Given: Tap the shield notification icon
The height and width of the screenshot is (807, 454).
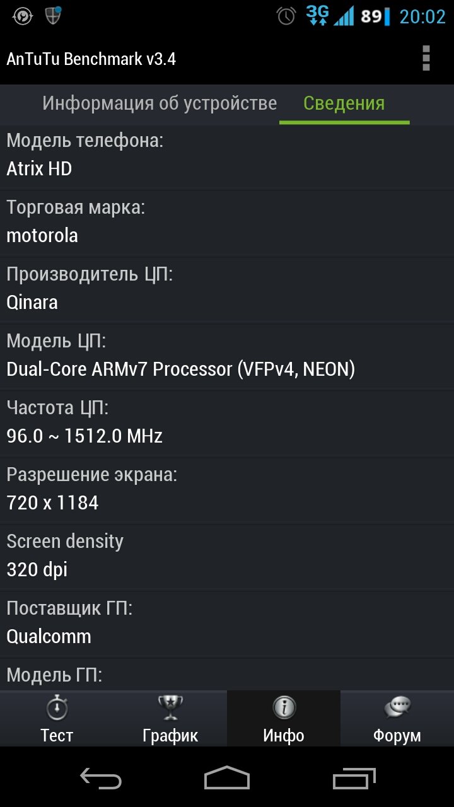Looking at the screenshot, I should 54,16.
